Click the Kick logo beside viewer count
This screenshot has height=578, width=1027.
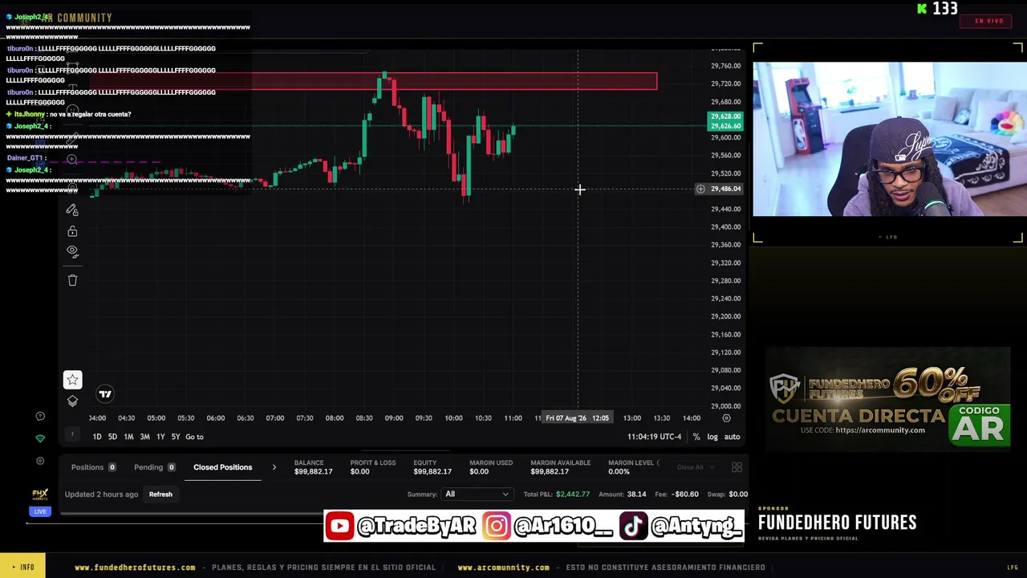[x=923, y=9]
